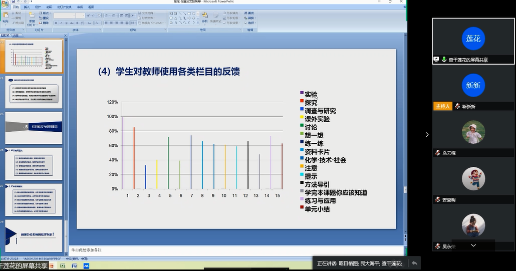
Task: Click the Paste icon in the ribbon
Action: 6,18
